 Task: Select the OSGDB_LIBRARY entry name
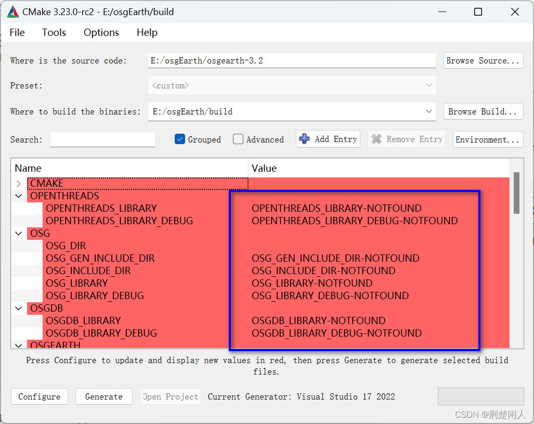(x=83, y=320)
